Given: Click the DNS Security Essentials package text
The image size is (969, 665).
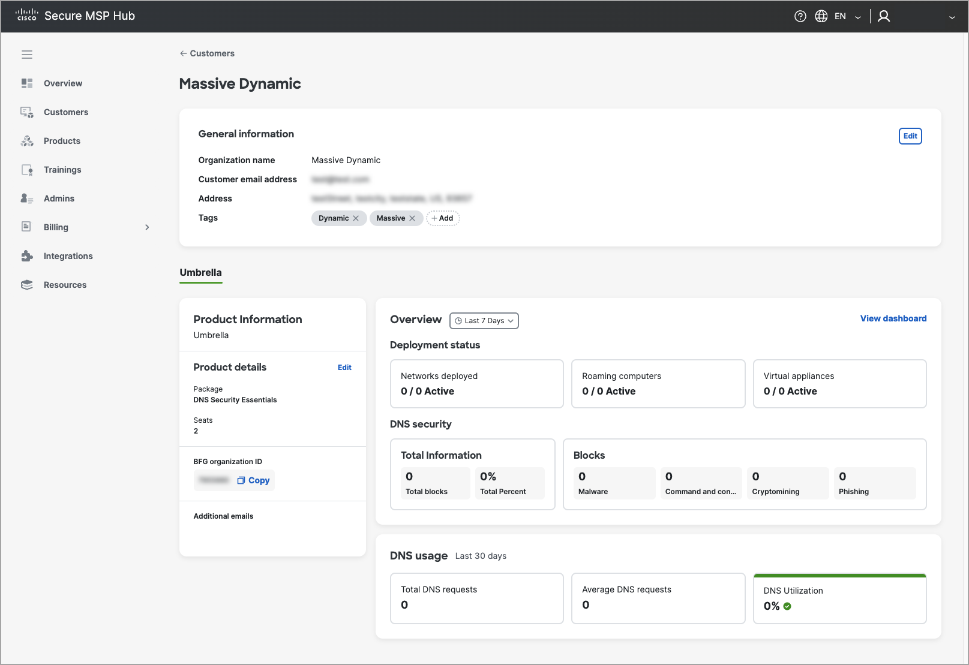Looking at the screenshot, I should coord(235,400).
